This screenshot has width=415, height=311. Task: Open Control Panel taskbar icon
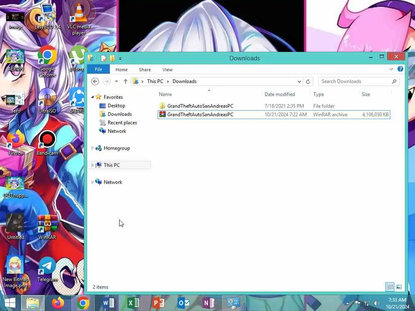[234, 303]
